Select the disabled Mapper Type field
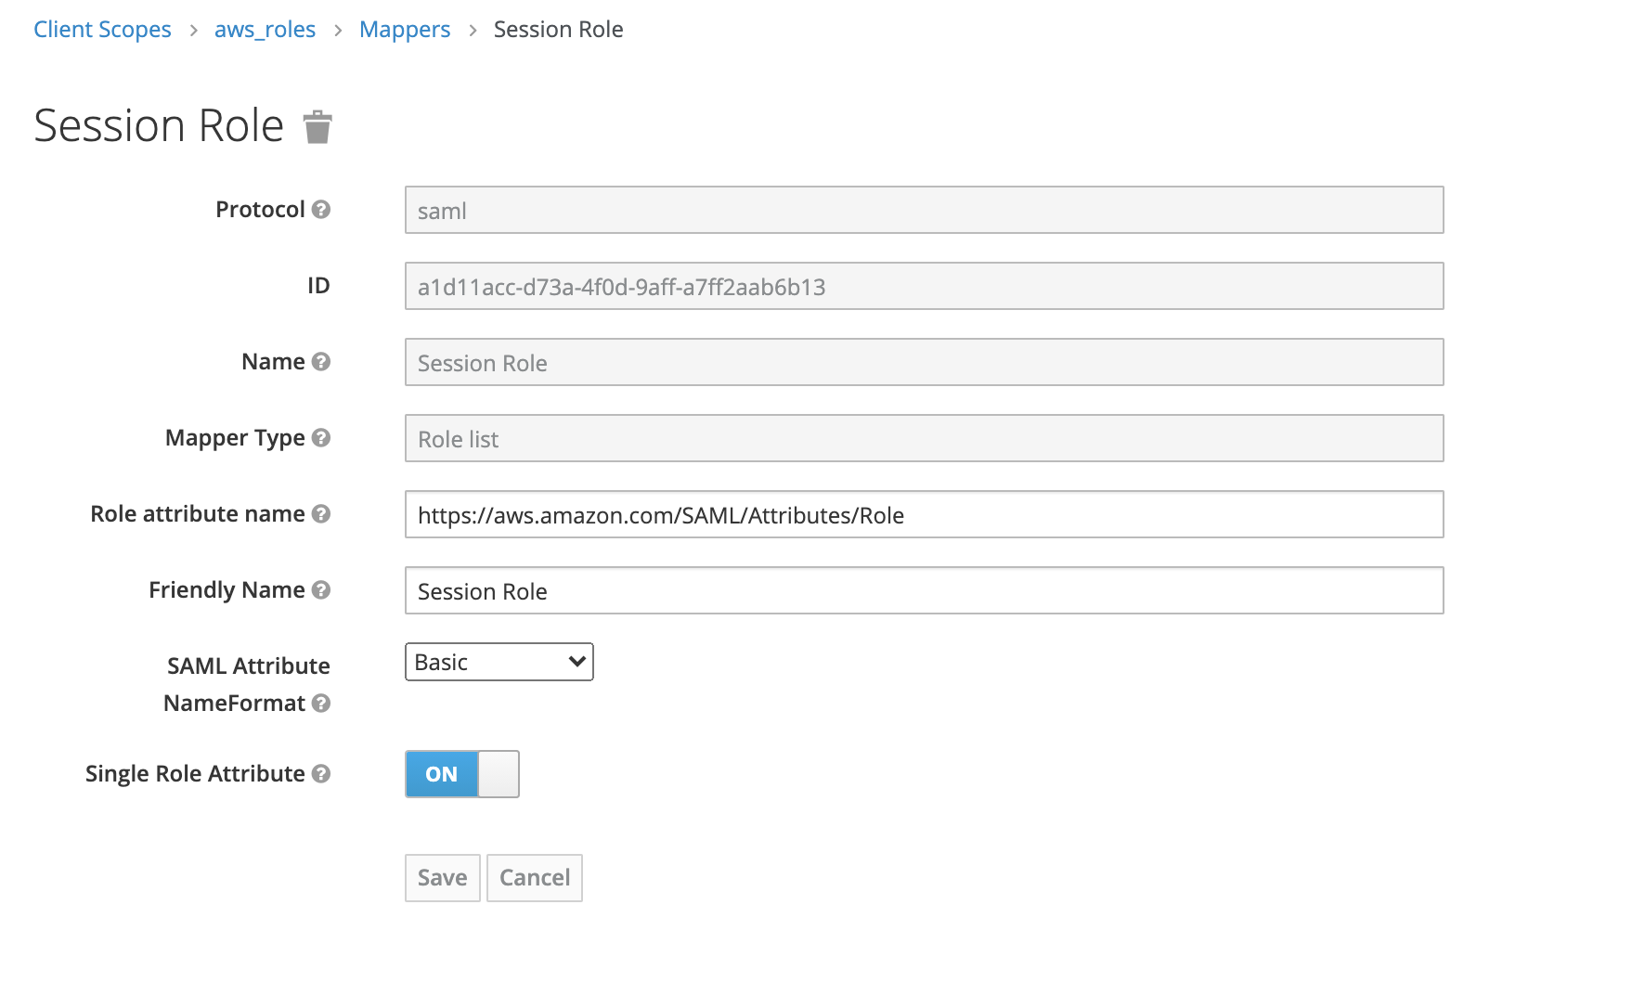Image resolution: width=1645 pixels, height=995 pixels. click(925, 438)
